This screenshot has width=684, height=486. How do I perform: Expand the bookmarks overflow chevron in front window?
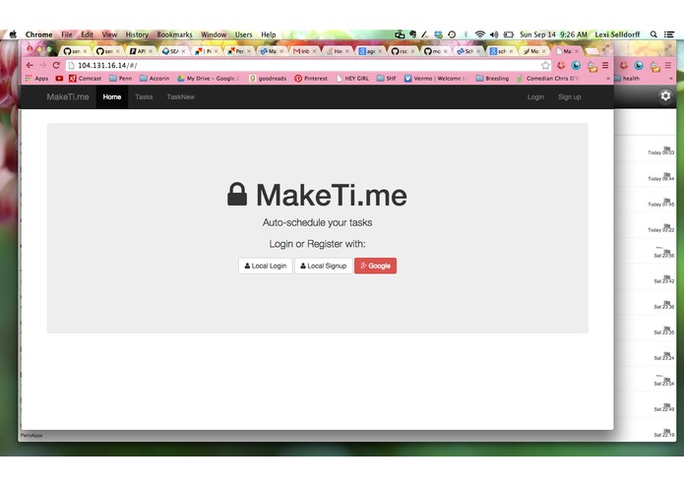pos(607,79)
